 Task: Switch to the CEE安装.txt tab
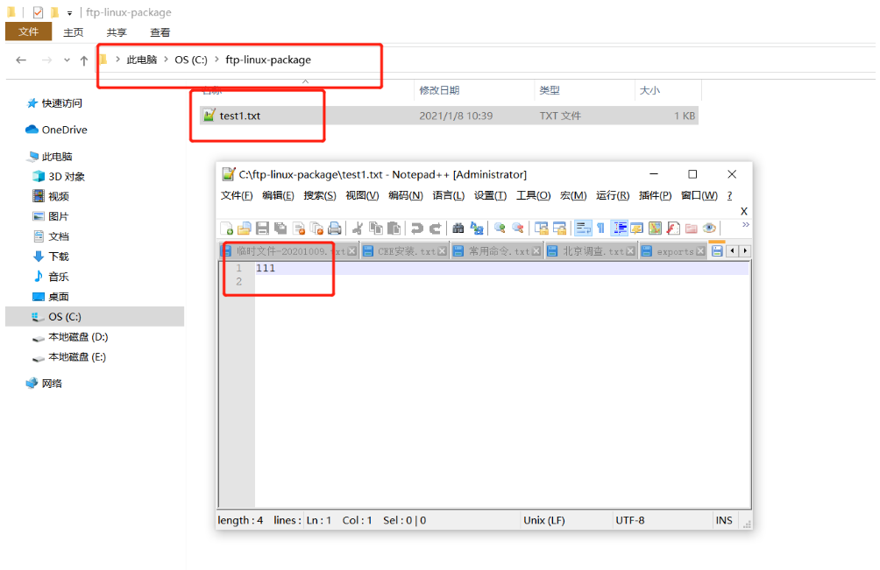coord(405,251)
